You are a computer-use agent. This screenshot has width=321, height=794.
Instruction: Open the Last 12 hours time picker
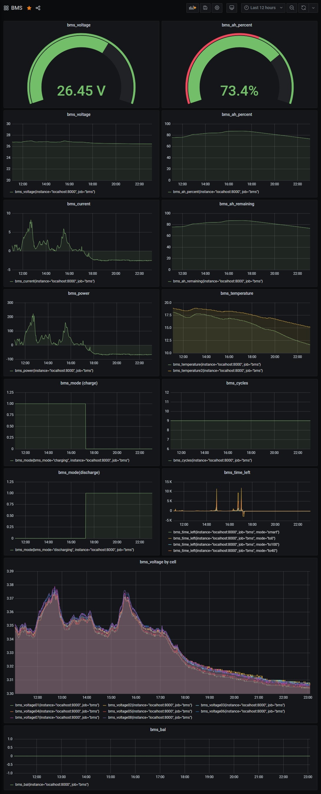click(x=263, y=8)
